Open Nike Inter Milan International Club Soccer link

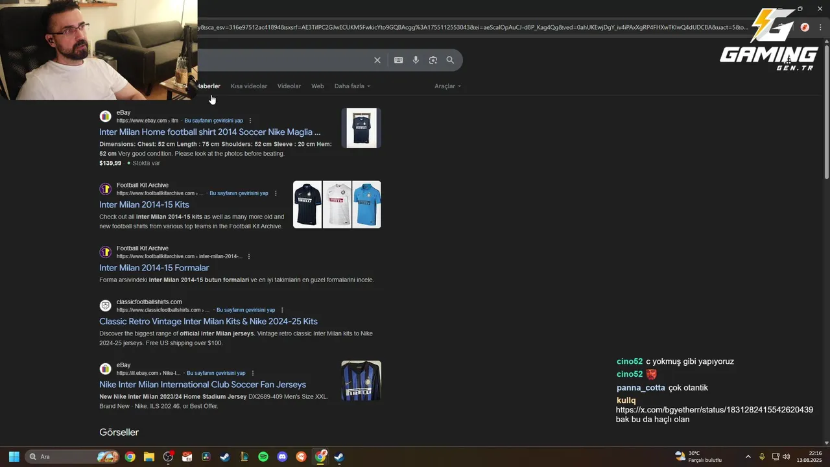pyautogui.click(x=202, y=385)
